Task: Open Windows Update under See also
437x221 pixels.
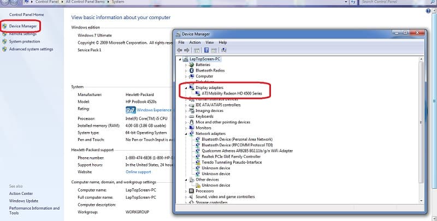Action: point(23,201)
